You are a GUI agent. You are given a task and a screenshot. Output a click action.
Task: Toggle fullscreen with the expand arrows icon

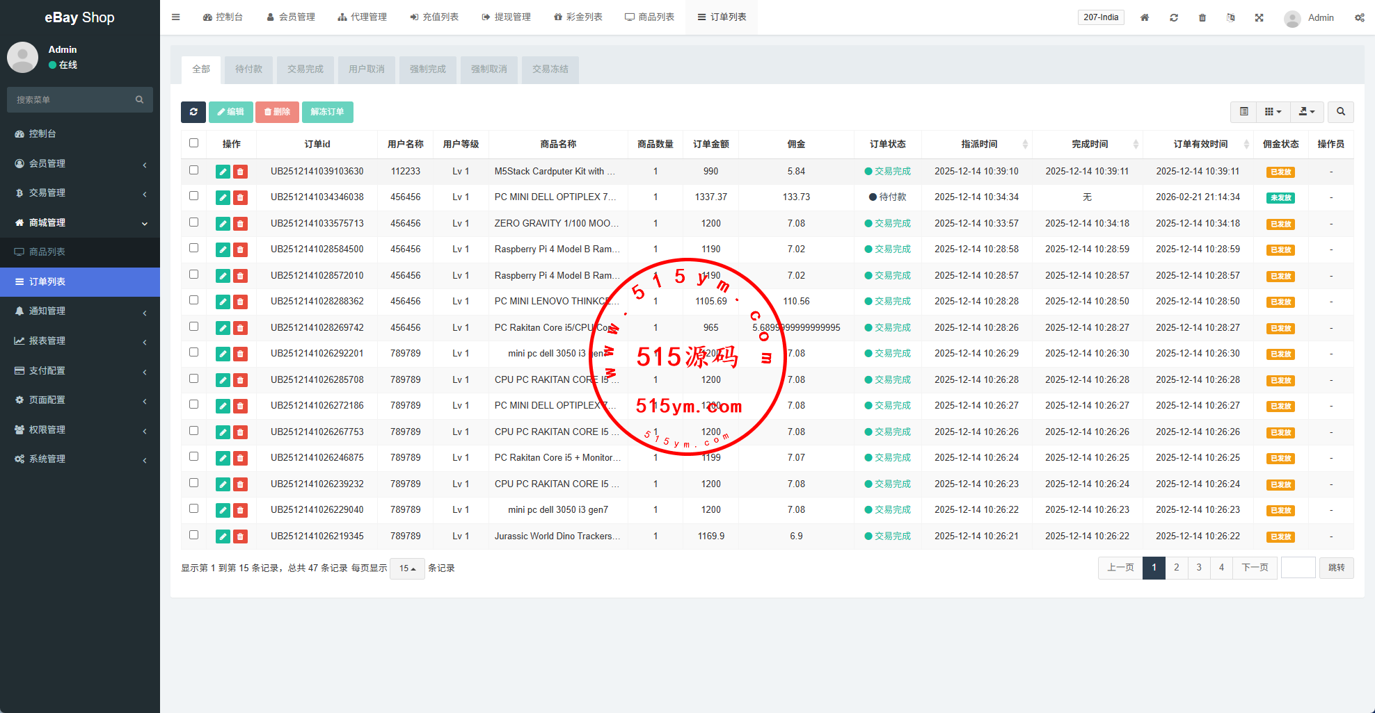coord(1259,17)
